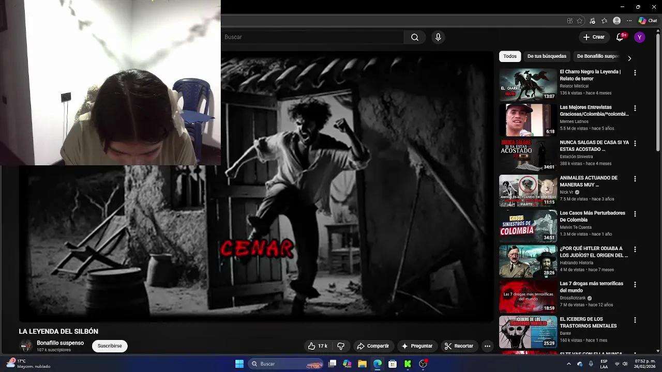Click the Estación Siniestra channel name
The width and height of the screenshot is (662, 372).
point(576,157)
